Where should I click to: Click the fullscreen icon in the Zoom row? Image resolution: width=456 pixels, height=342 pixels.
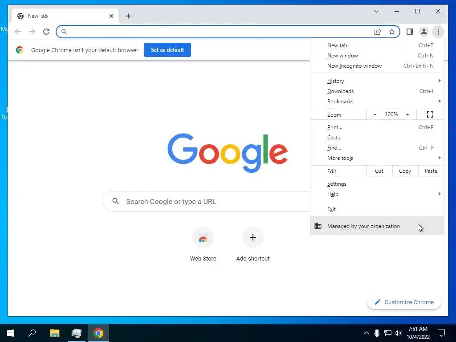point(430,114)
